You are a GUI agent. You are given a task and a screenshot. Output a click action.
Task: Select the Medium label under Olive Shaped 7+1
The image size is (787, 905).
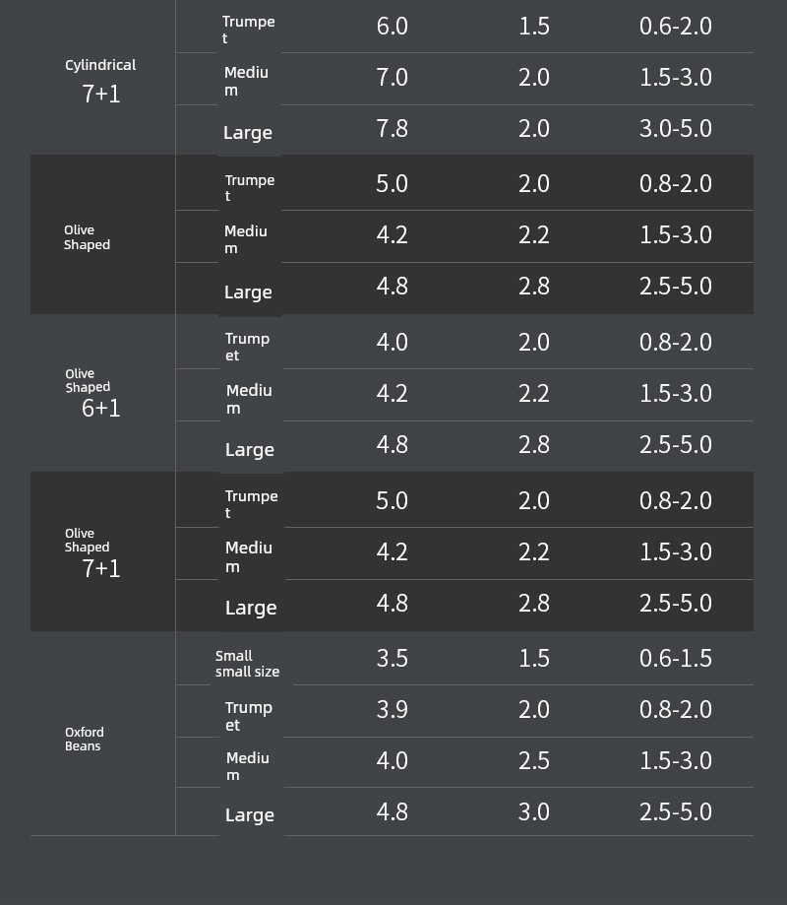coord(249,557)
